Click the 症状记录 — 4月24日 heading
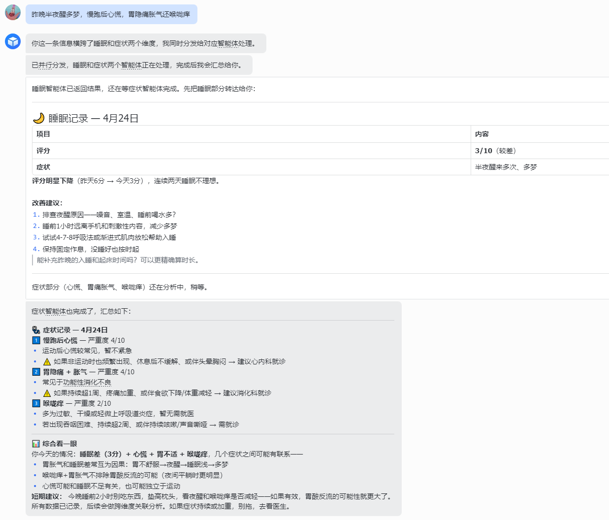 tap(75, 330)
